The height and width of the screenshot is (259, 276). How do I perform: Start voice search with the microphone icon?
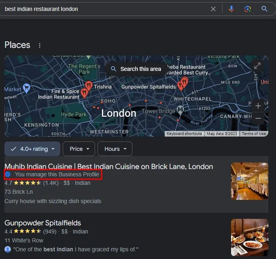point(231,9)
